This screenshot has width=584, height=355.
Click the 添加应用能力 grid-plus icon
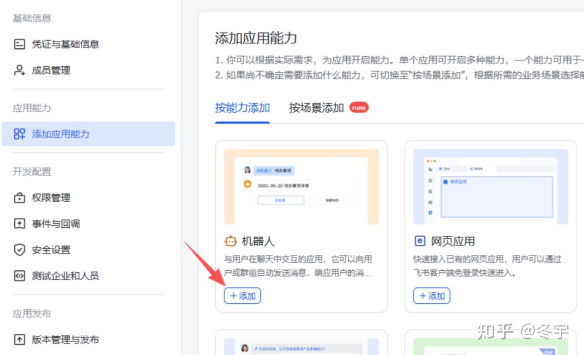(x=19, y=134)
